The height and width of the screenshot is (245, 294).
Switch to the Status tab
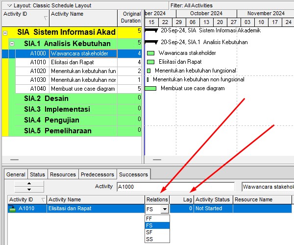point(38,174)
